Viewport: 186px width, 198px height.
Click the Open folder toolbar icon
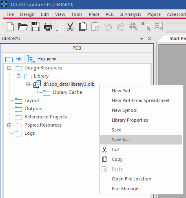click(x=23, y=27)
